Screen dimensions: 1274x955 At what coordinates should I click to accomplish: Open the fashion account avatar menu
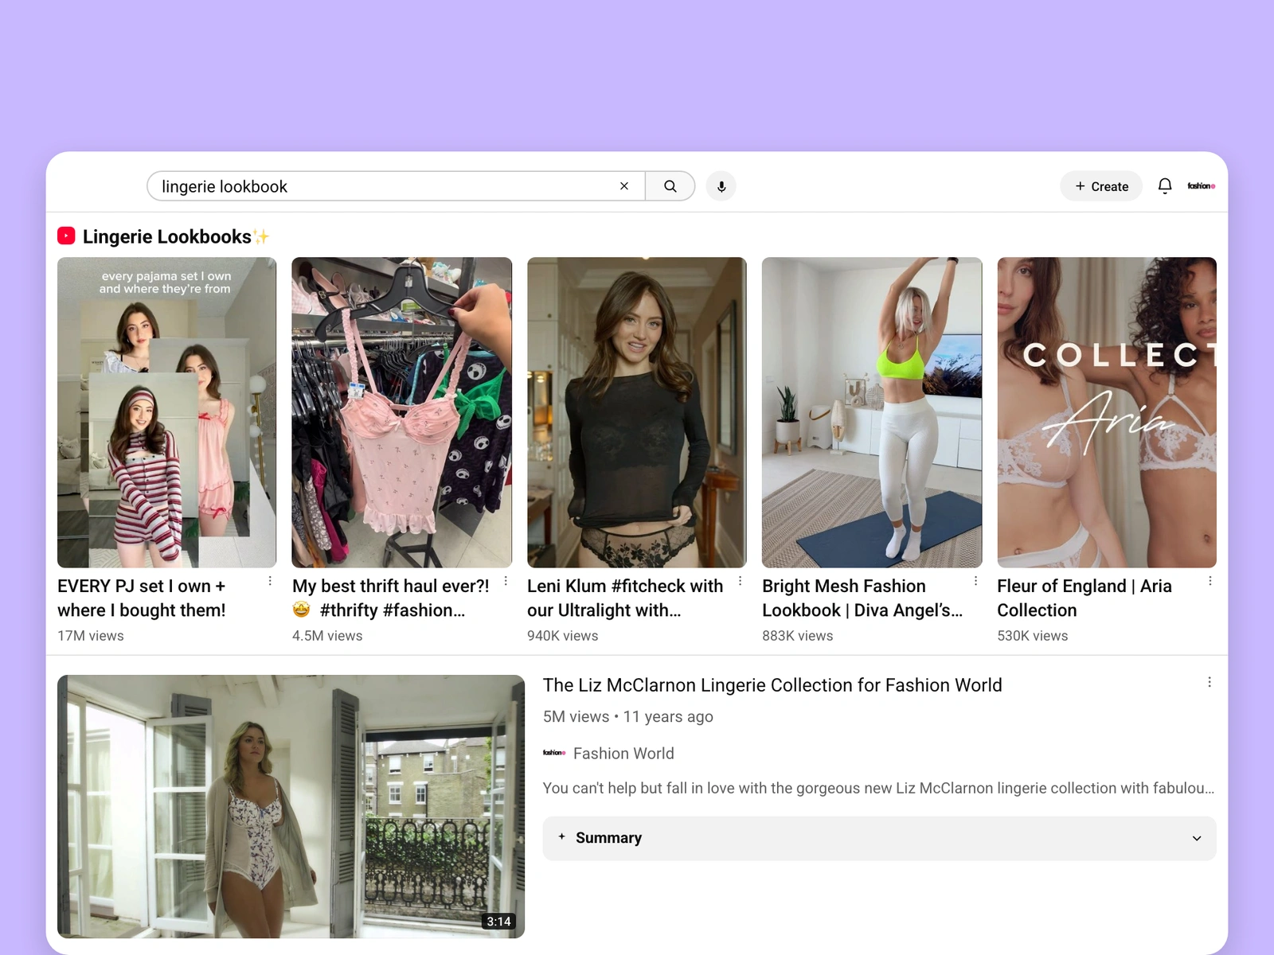[1202, 186]
